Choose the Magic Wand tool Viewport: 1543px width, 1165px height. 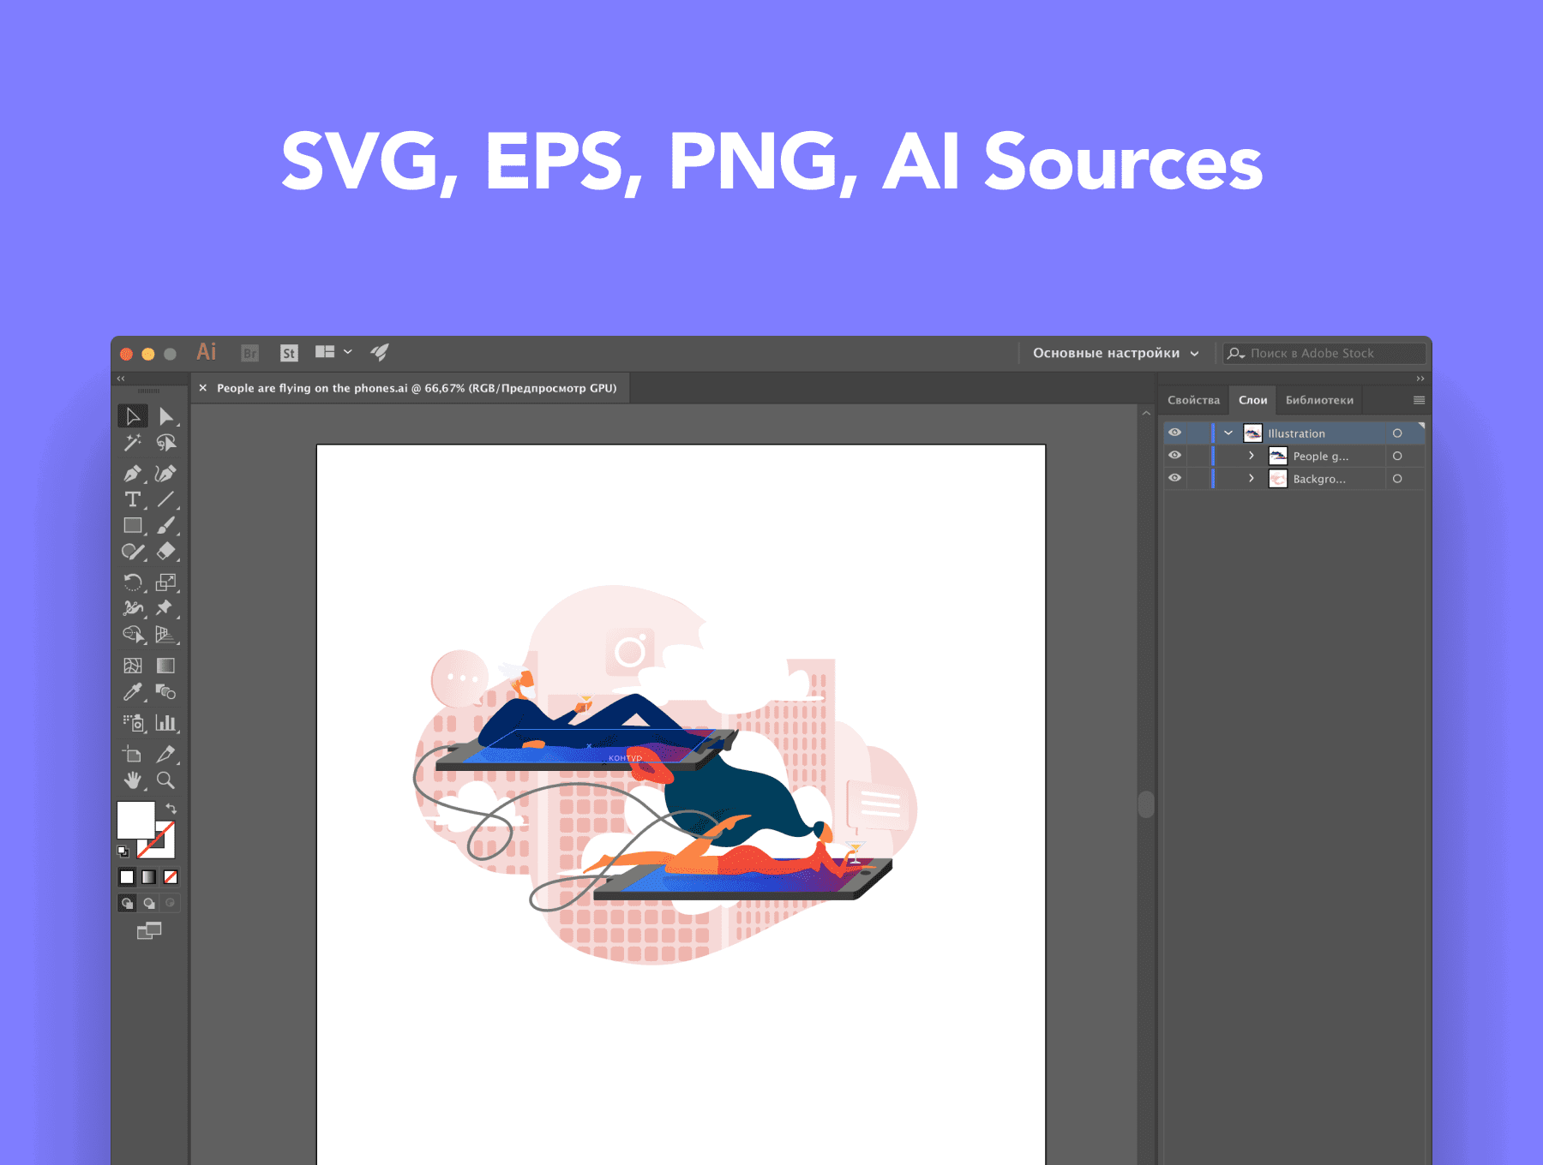[x=132, y=443]
